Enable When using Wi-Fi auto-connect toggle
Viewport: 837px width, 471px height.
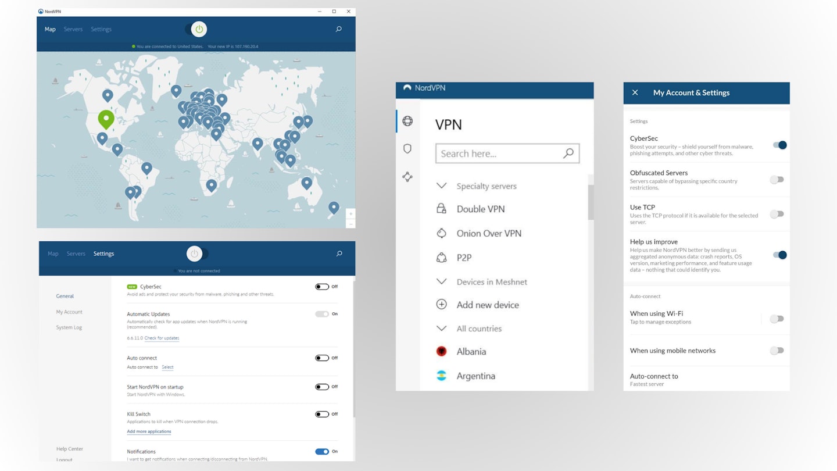tap(777, 319)
